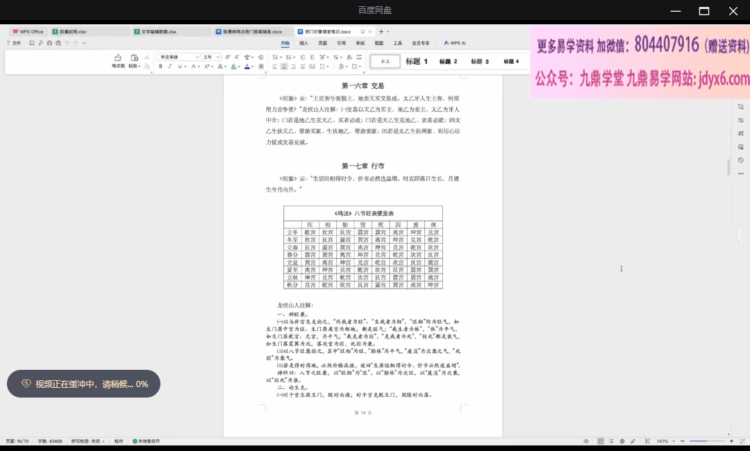Open the font name dropdown 华文宋体

pyautogui.click(x=179, y=57)
